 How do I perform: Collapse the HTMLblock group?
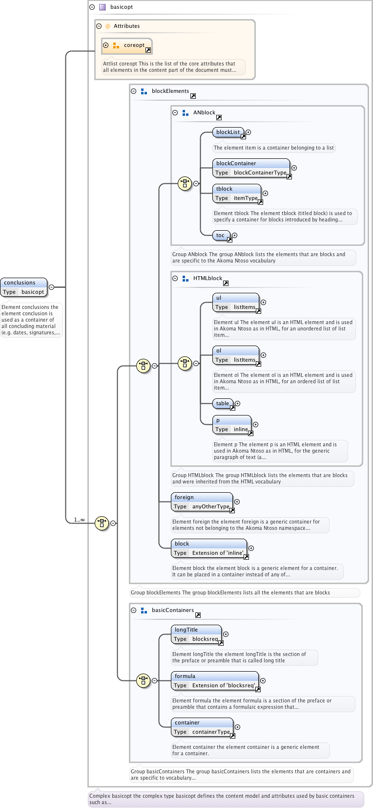coord(175,278)
